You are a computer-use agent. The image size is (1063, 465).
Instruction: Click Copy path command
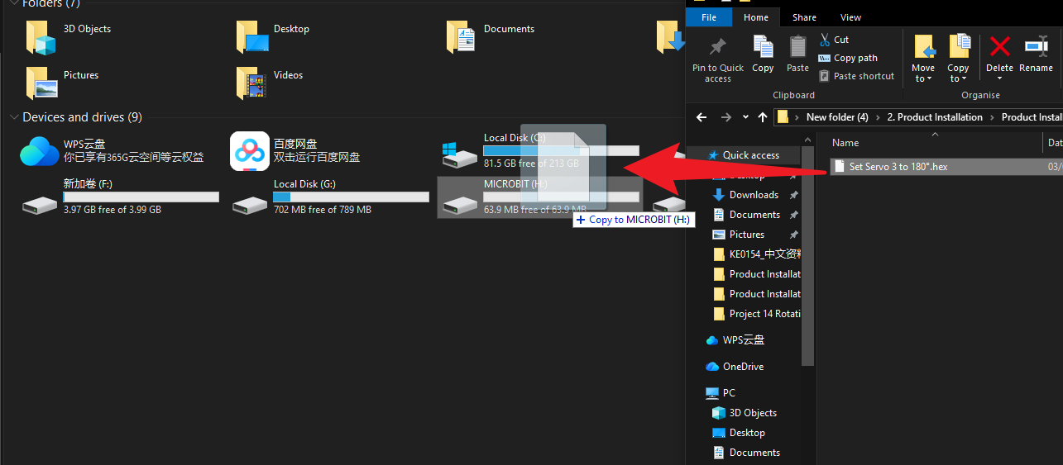[x=848, y=58]
